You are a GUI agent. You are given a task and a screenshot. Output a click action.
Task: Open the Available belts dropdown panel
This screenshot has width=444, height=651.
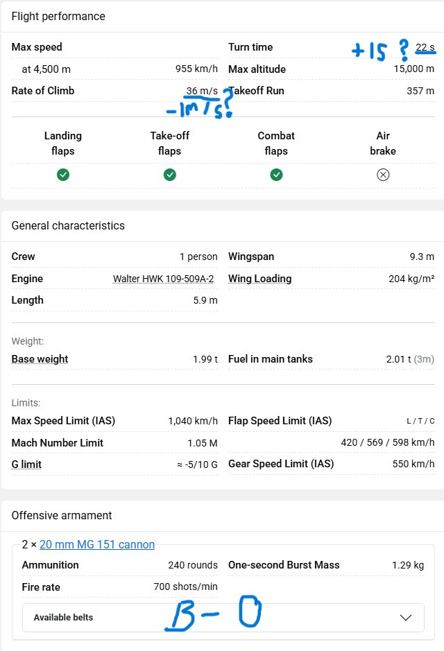coord(223,618)
